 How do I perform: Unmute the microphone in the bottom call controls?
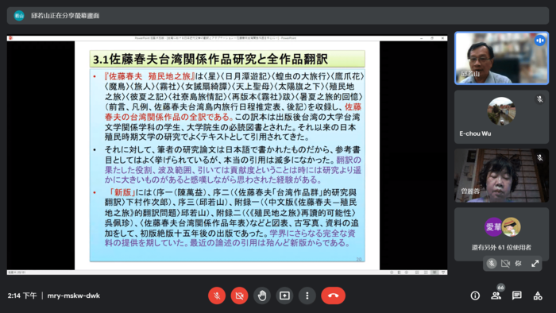pos(217,296)
